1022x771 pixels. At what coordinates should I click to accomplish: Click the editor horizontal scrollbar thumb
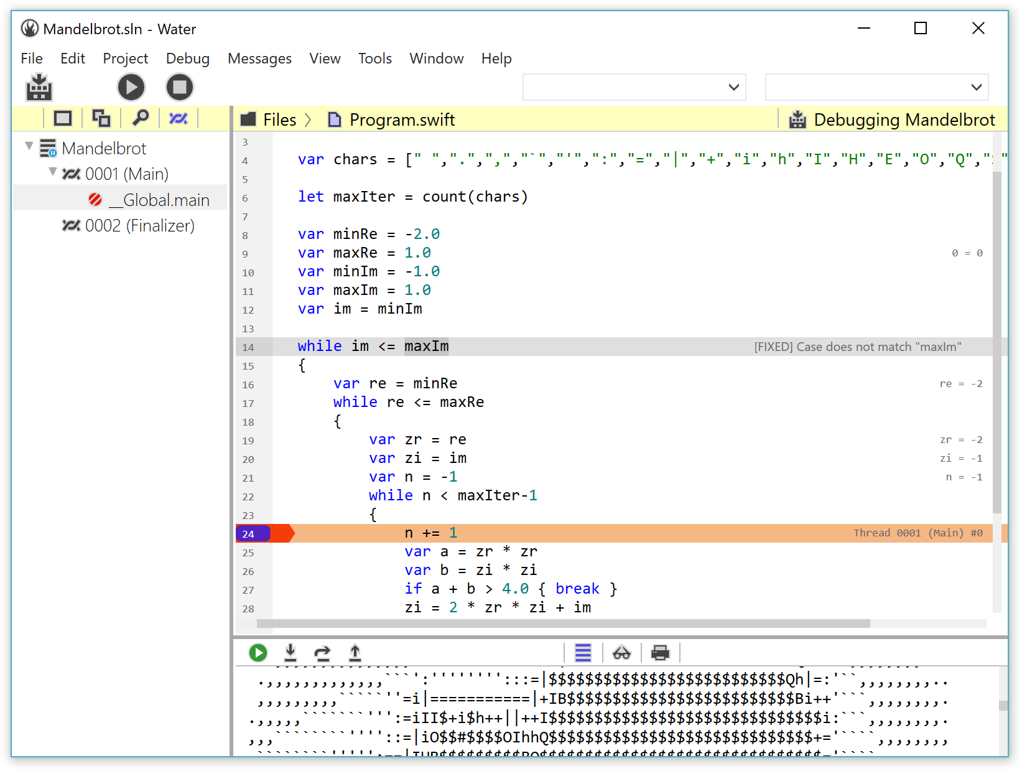pos(564,624)
